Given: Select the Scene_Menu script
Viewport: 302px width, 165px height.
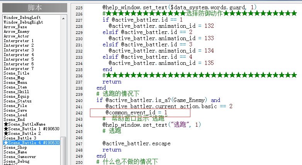Looking at the screenshot, I should point(15,83).
